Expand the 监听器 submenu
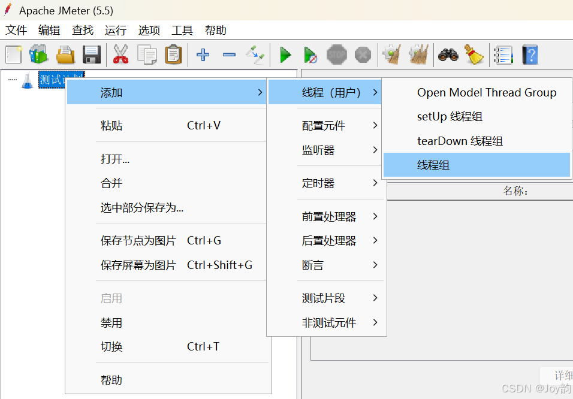 tap(325, 150)
